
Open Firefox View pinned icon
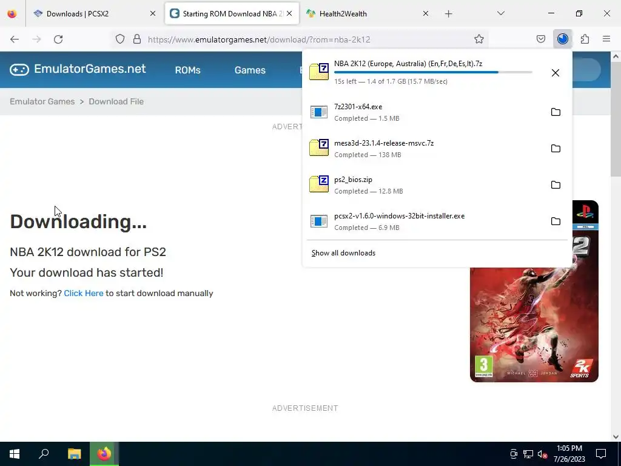pyautogui.click(x=12, y=14)
